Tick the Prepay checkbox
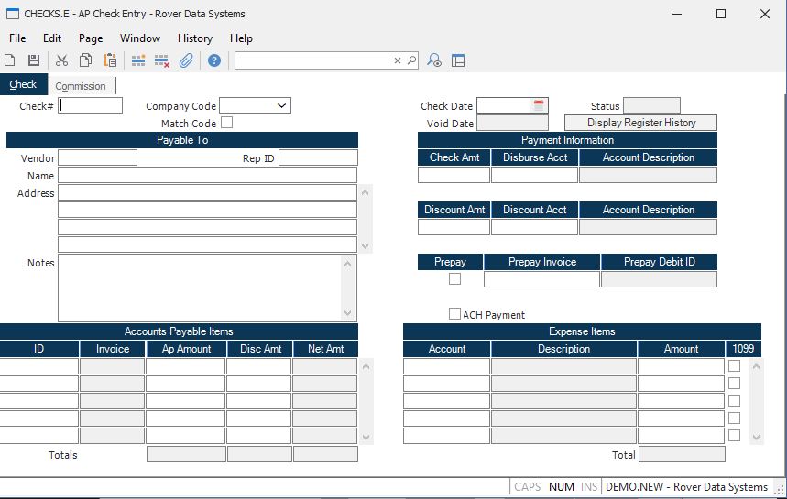 point(454,279)
